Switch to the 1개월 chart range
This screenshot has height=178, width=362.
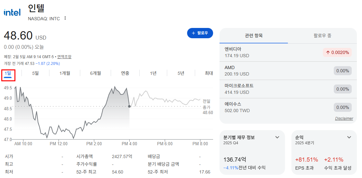[65, 73]
